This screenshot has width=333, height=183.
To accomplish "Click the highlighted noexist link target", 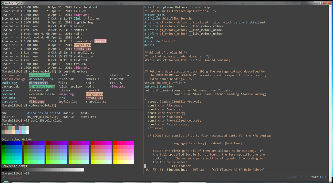I will 100,41.
